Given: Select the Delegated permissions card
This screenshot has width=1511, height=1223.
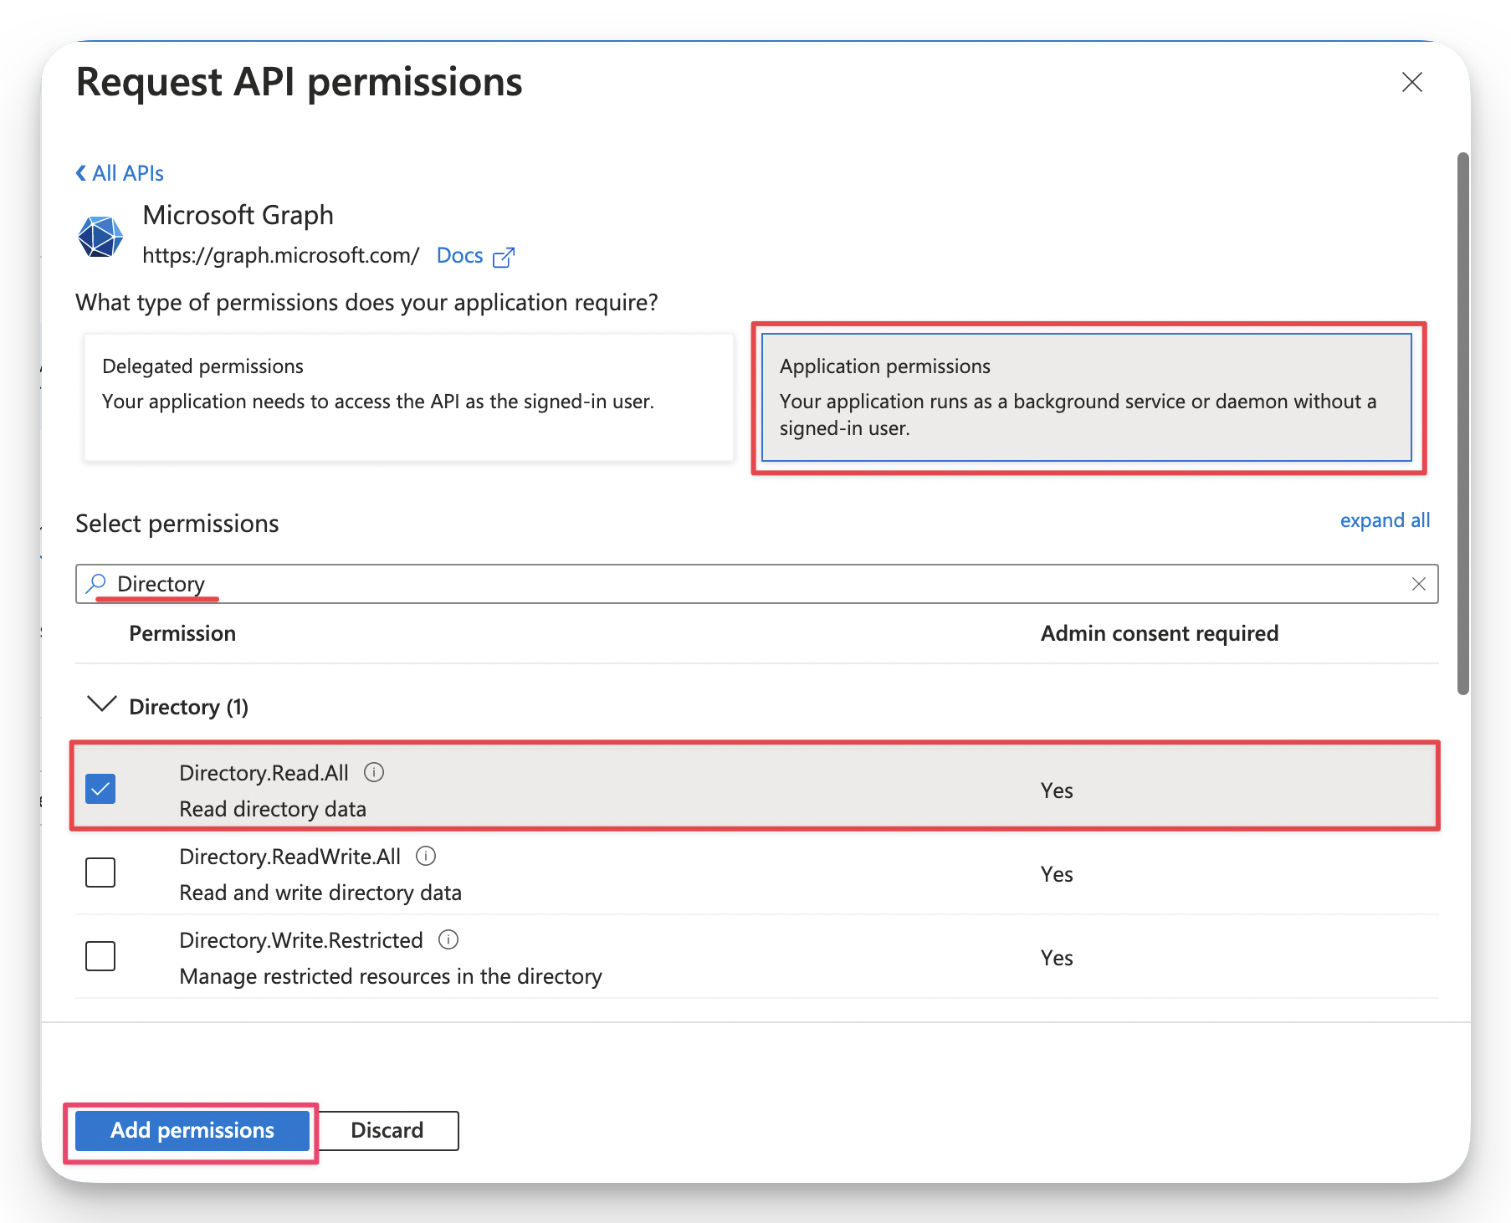Looking at the screenshot, I should point(409,397).
